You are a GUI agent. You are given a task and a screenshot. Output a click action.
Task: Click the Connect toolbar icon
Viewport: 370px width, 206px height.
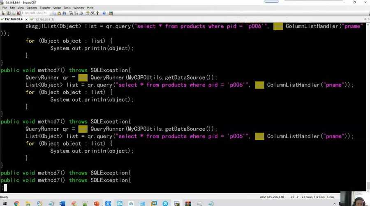(x=9, y=14)
